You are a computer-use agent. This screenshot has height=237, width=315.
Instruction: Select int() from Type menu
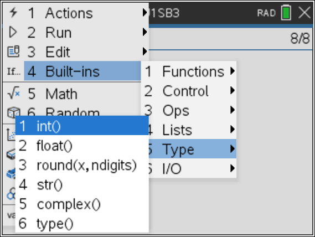[x=82, y=126]
